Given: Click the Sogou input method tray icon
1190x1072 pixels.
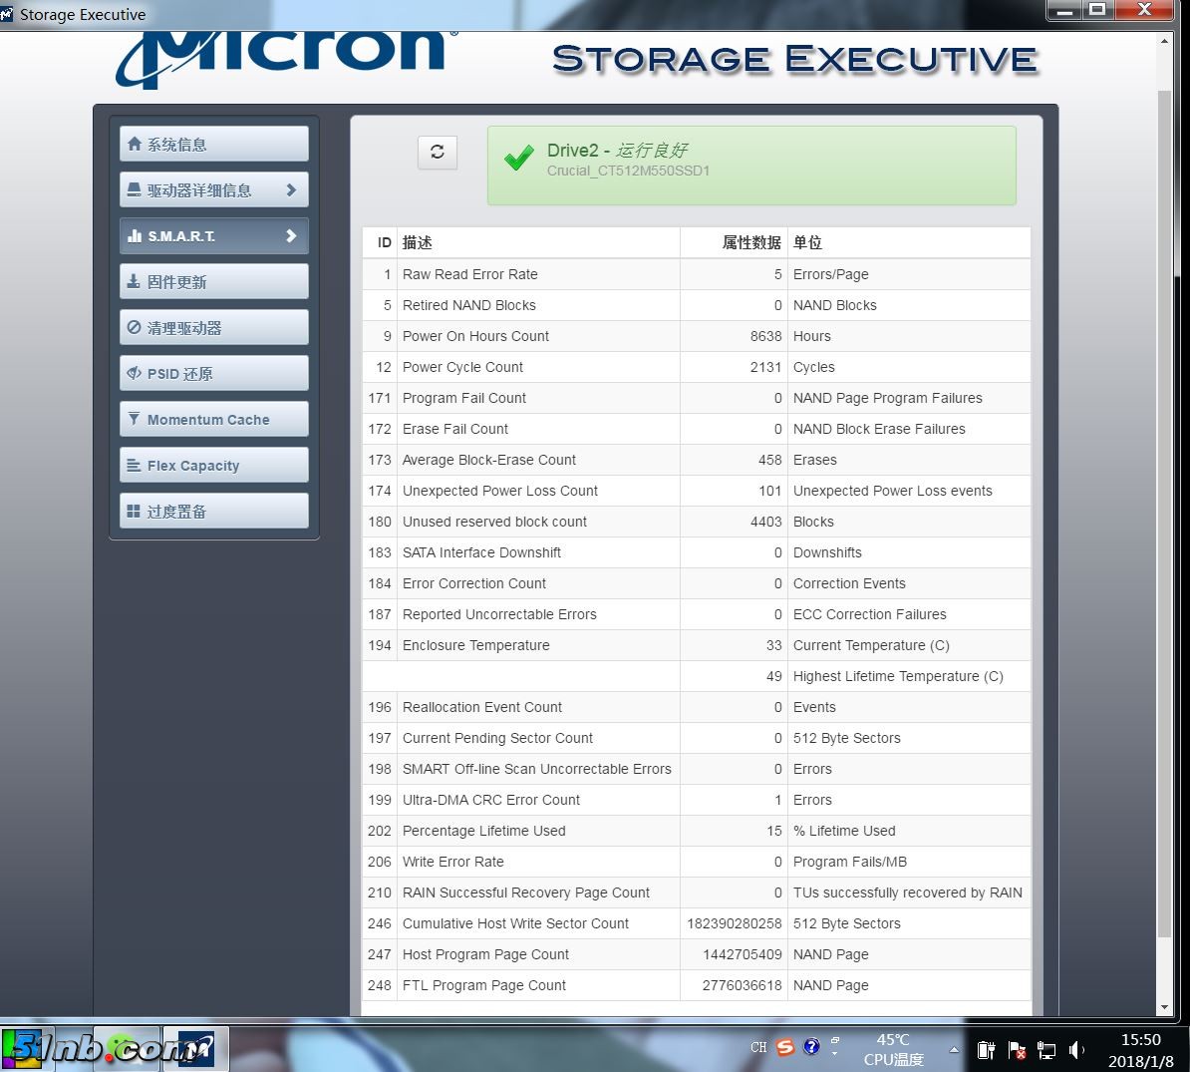Looking at the screenshot, I should (x=785, y=1047).
